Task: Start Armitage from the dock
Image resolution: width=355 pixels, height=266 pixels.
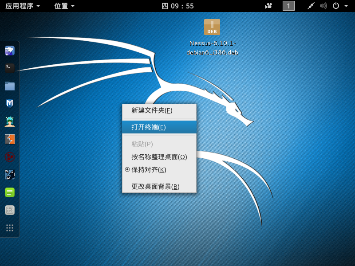Action: click(10, 121)
